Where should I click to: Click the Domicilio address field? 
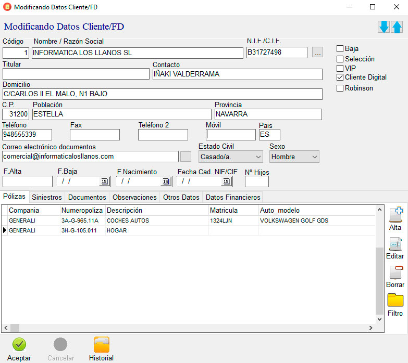(163, 94)
